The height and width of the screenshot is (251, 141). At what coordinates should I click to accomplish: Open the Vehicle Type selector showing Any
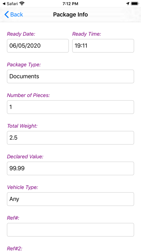click(x=70, y=199)
